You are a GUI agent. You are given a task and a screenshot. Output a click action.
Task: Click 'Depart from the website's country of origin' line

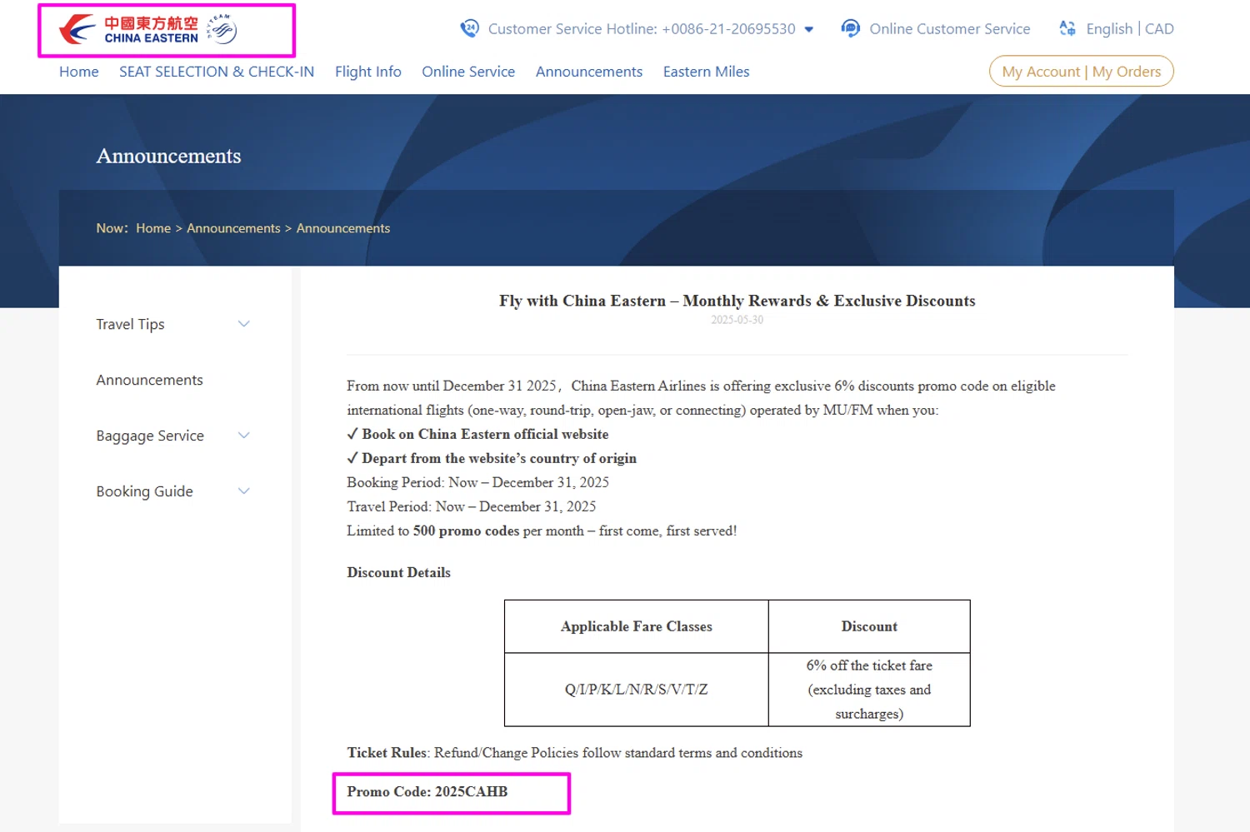click(492, 458)
